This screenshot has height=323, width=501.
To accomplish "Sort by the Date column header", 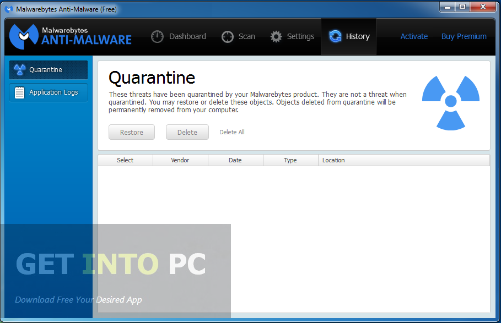I will tap(235, 160).
